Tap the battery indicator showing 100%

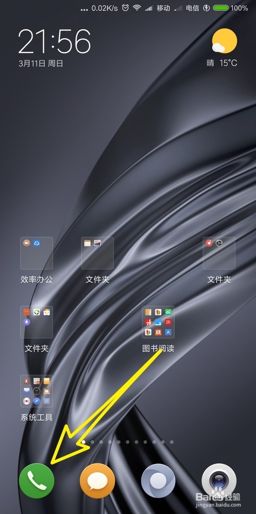pos(230,8)
